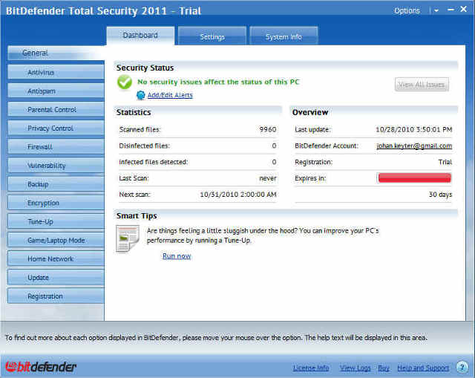Viewport: 475px width, 378px height.
Task: Open the Firewall section in sidebar
Action: [56, 147]
